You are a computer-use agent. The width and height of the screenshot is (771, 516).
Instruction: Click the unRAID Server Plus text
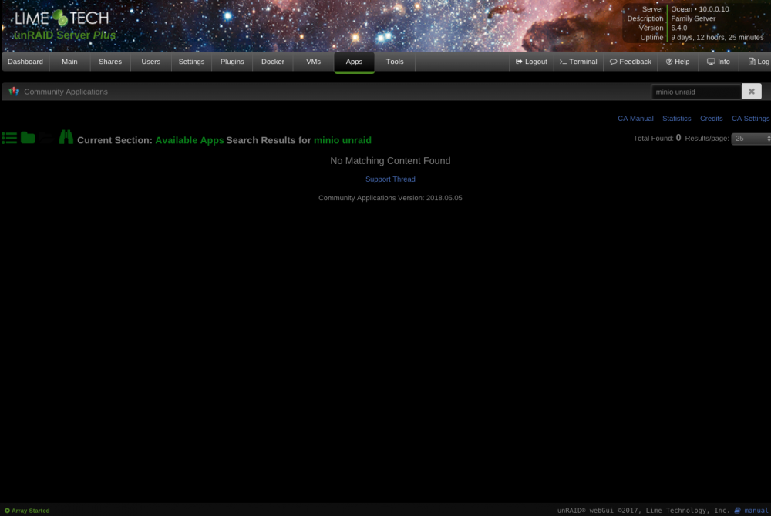(x=65, y=35)
